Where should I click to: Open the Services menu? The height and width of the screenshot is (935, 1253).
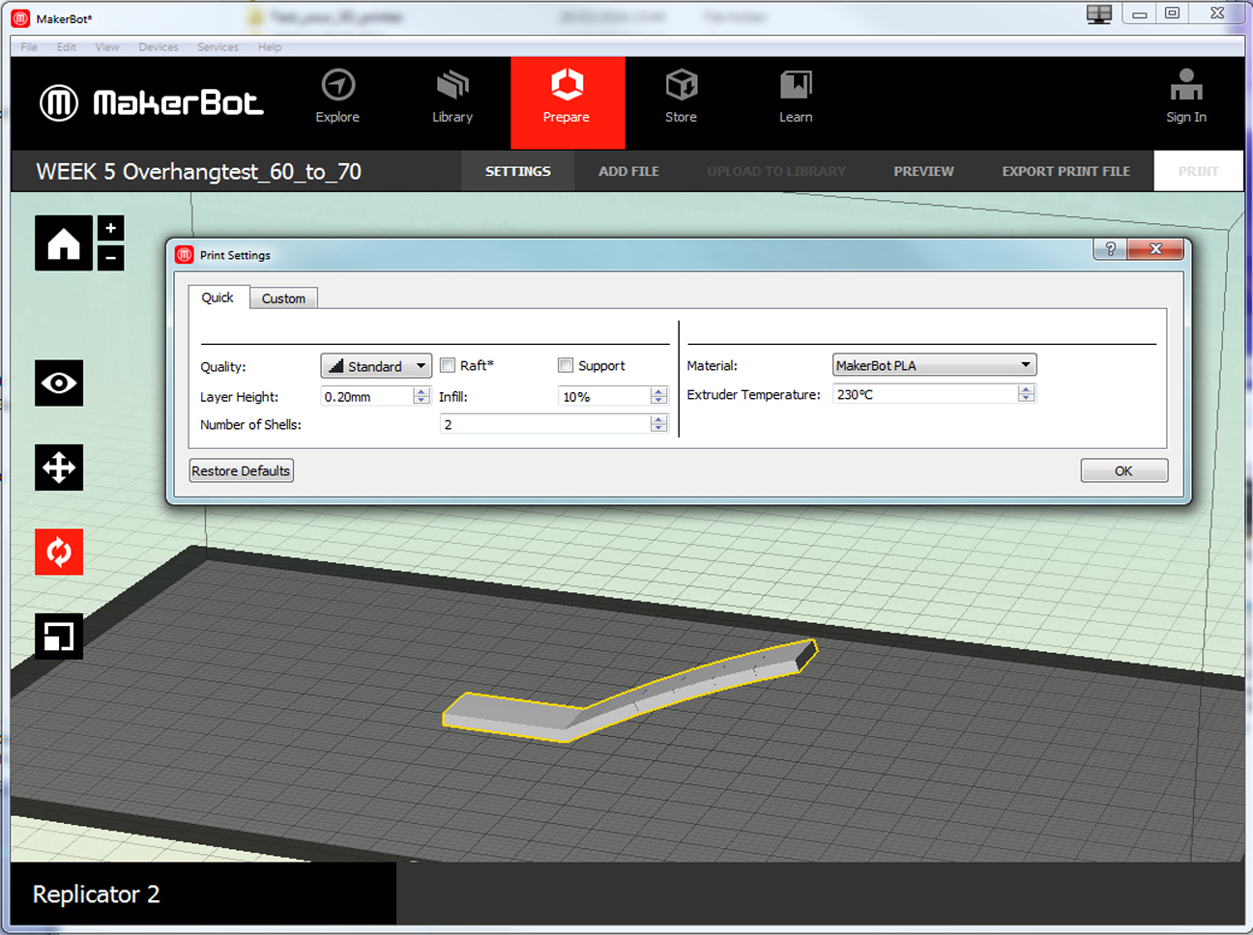tap(219, 46)
